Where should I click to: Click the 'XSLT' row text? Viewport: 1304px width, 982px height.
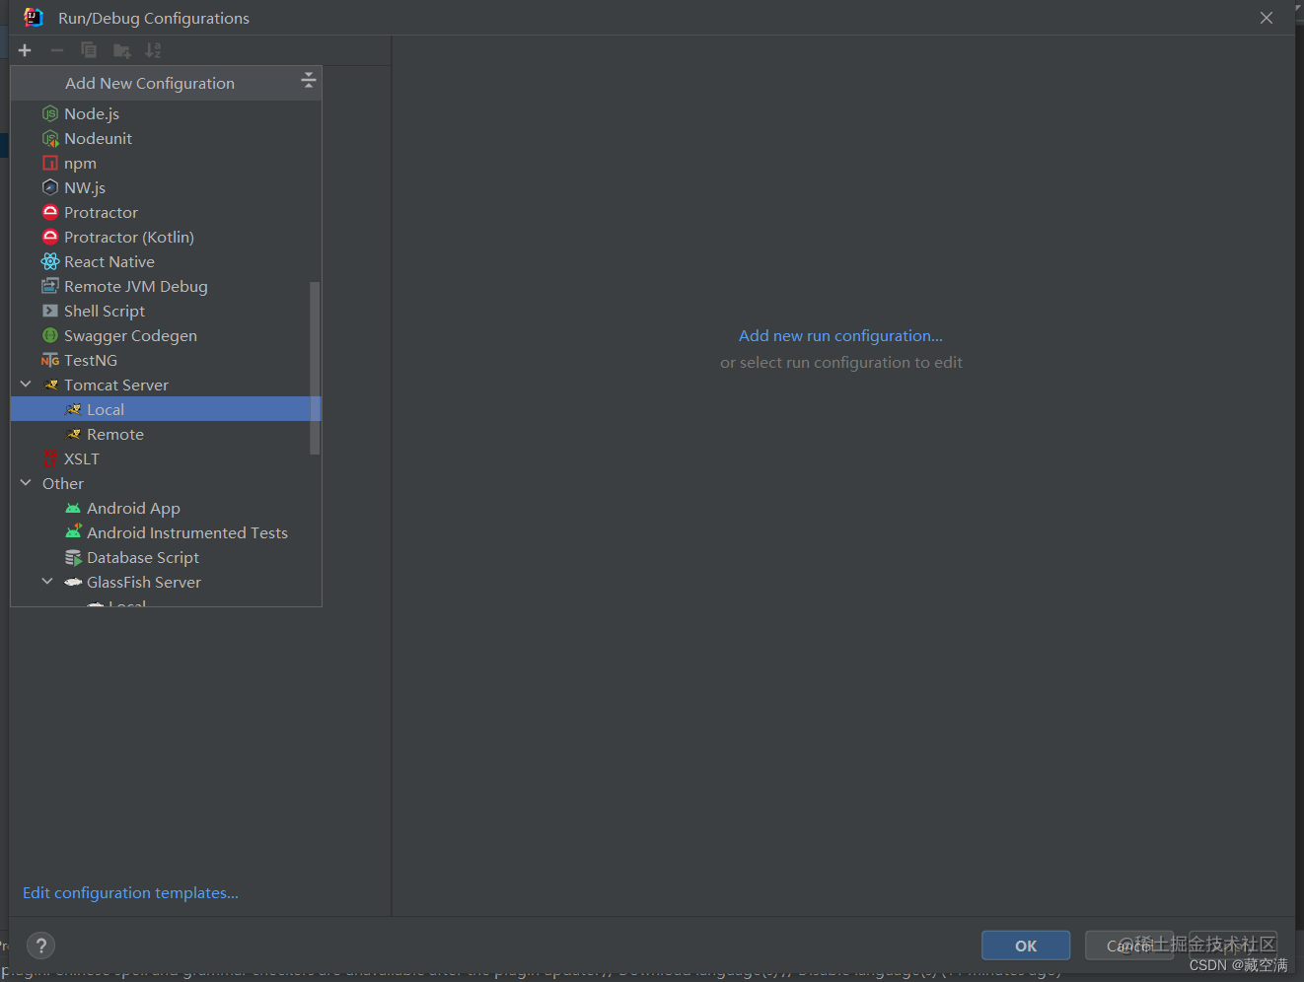point(82,458)
